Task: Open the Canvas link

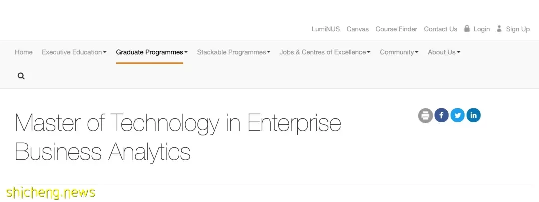Action: point(357,29)
